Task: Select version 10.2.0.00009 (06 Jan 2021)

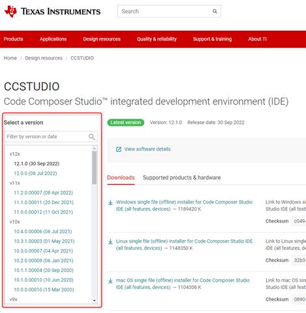Action: click(x=44, y=260)
